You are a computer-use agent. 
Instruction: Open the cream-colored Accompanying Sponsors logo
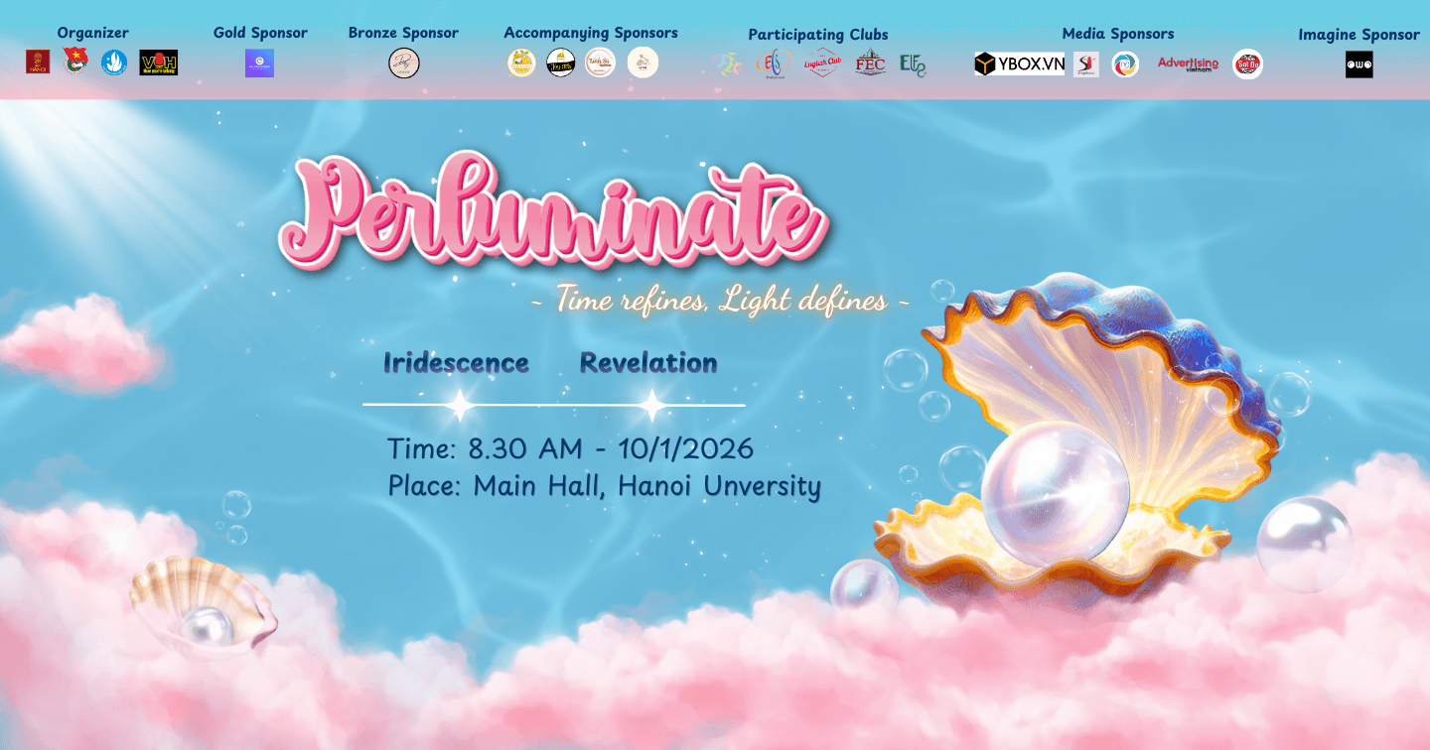[643, 62]
